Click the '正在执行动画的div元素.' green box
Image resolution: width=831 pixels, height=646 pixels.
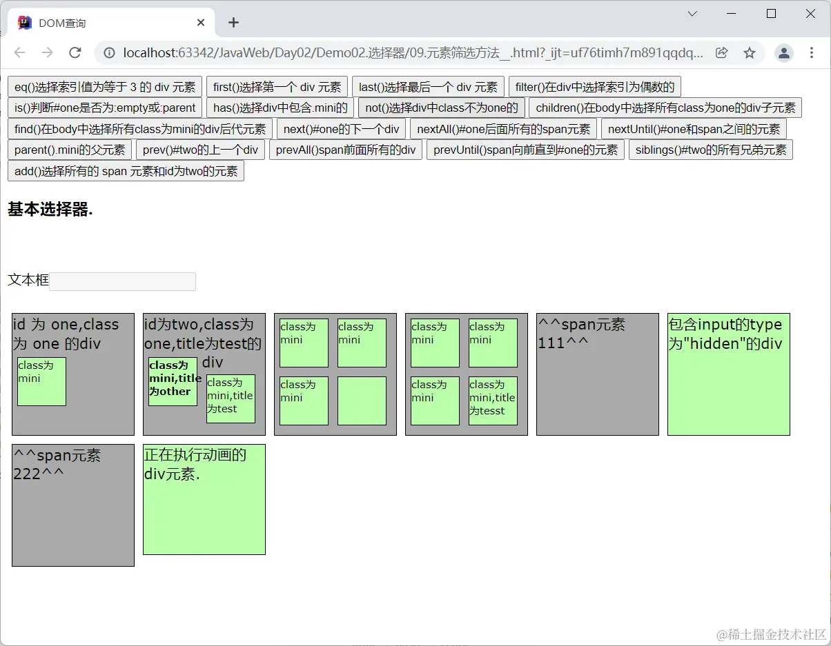pos(204,499)
